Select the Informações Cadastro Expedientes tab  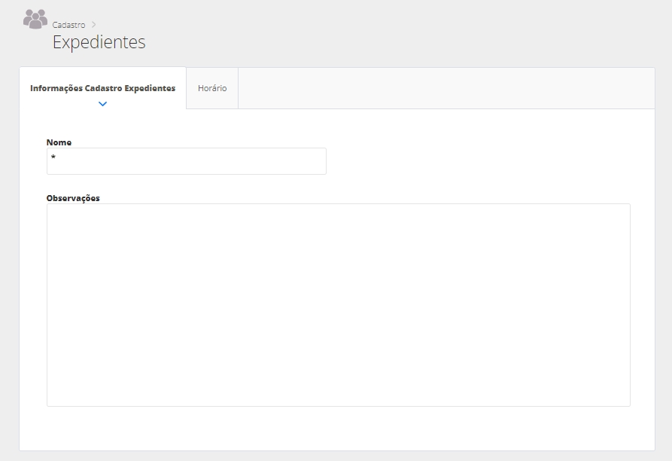pyautogui.click(x=102, y=88)
